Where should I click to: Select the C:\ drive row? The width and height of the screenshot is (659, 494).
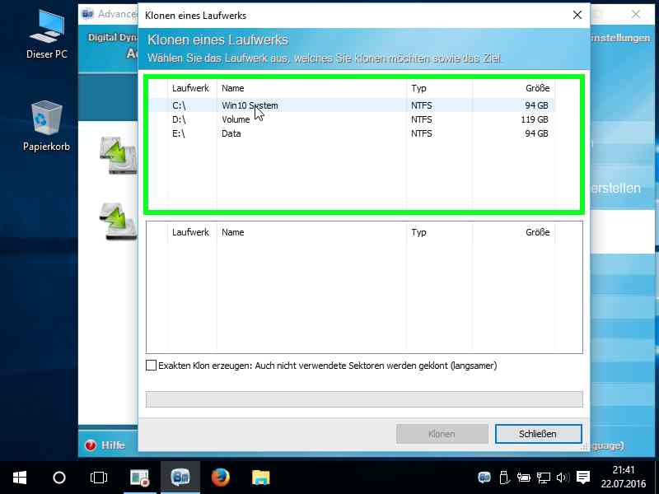[x=352, y=105]
